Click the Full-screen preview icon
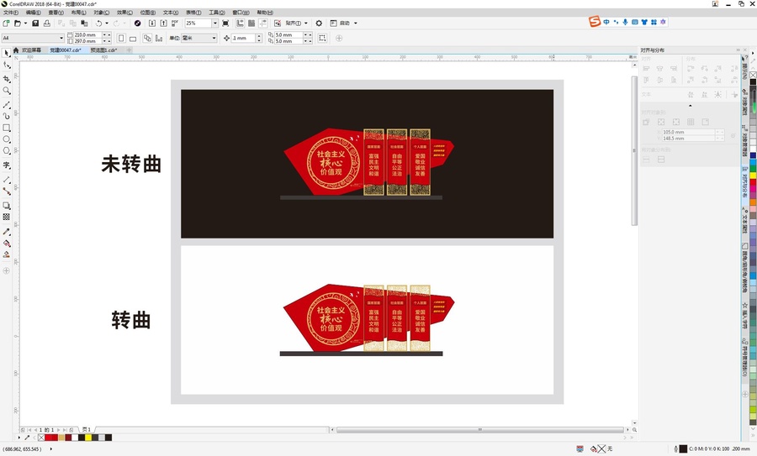Image resolution: width=757 pixels, height=456 pixels. pos(225,24)
